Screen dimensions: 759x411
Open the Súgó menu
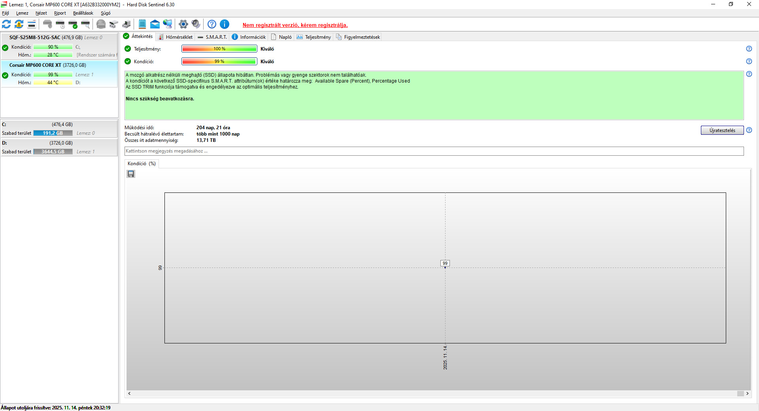106,13
